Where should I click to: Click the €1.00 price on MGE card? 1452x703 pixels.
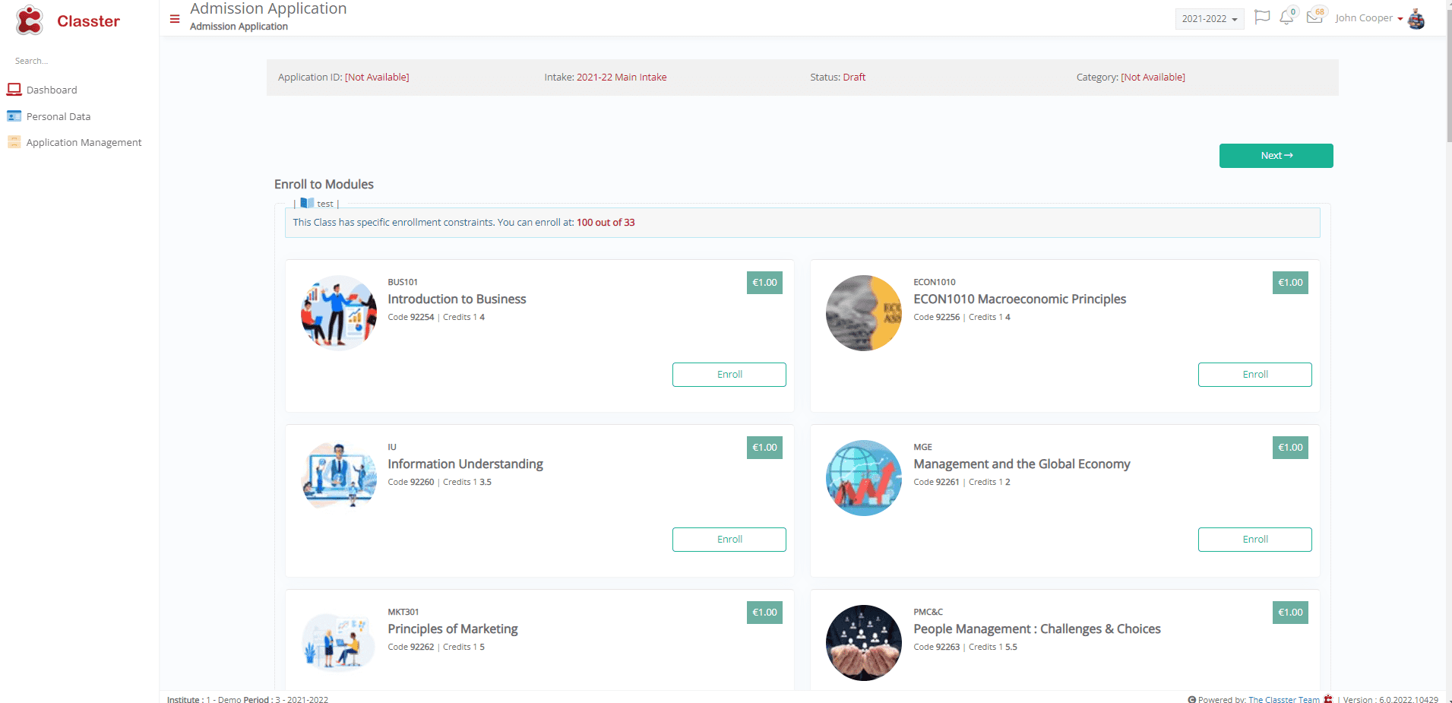[1290, 448]
